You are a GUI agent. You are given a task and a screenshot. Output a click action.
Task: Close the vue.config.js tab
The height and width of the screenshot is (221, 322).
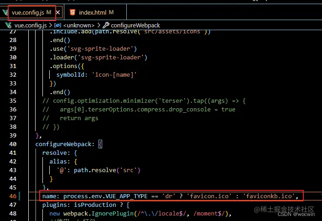(x=58, y=12)
